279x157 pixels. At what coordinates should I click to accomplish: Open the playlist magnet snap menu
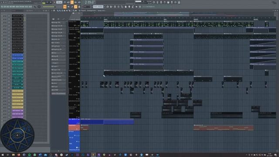[x=54, y=10]
